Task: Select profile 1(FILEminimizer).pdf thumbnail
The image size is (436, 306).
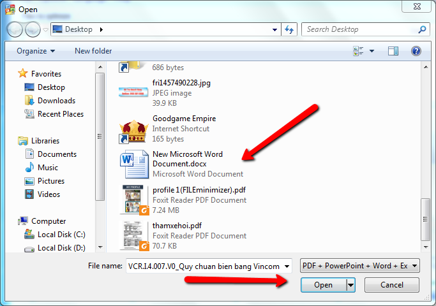Action: tap(134, 200)
